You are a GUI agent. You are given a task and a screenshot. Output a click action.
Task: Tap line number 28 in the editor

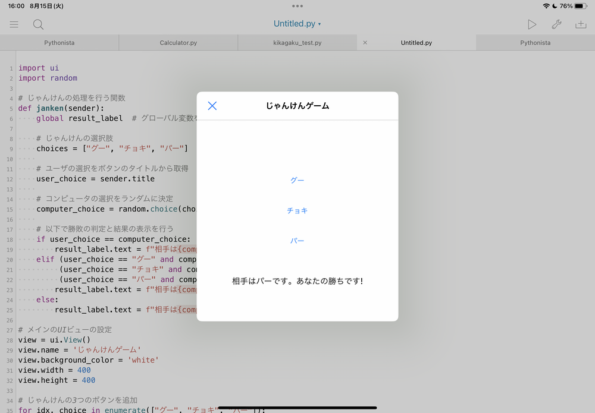(x=9, y=340)
